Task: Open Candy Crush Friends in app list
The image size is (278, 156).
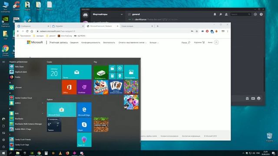Action: pyautogui.click(x=26, y=140)
